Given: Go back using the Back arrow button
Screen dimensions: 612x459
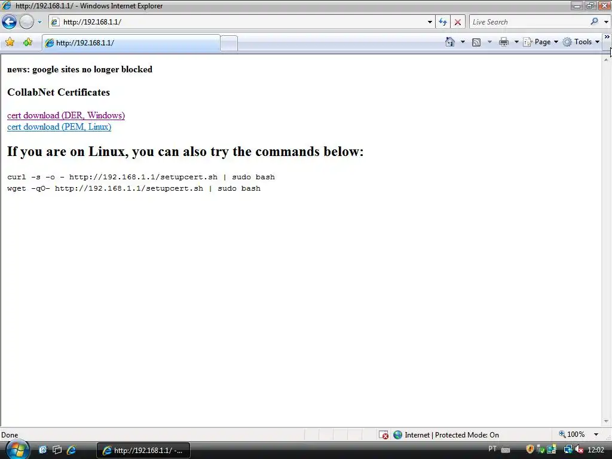Looking at the screenshot, I should point(9,22).
